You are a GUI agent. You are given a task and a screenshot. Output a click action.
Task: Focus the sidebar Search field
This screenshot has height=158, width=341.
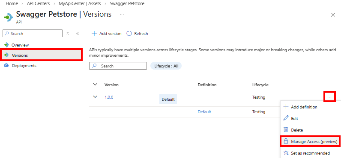(x=33, y=34)
